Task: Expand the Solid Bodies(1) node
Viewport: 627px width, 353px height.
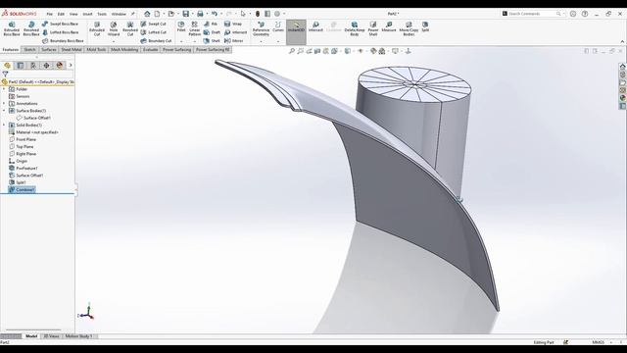Action: click(x=4, y=126)
